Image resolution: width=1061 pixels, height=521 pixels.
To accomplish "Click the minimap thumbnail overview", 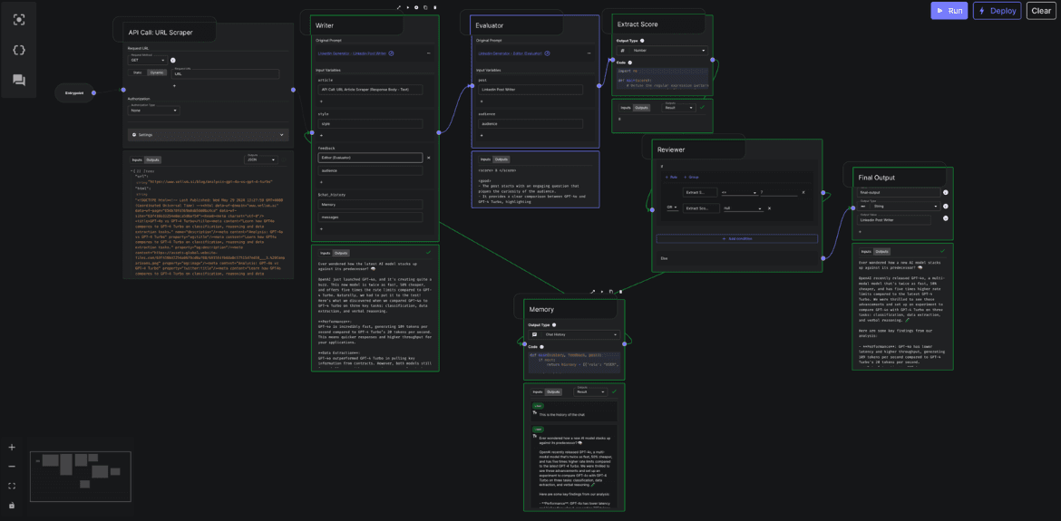I will tap(81, 477).
